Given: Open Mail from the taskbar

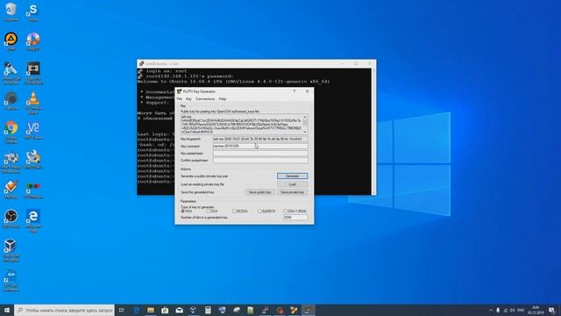Looking at the screenshot, I should 179,310.
